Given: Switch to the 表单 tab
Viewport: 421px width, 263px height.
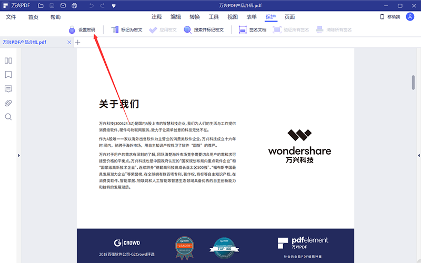Looking at the screenshot, I should pos(252,17).
